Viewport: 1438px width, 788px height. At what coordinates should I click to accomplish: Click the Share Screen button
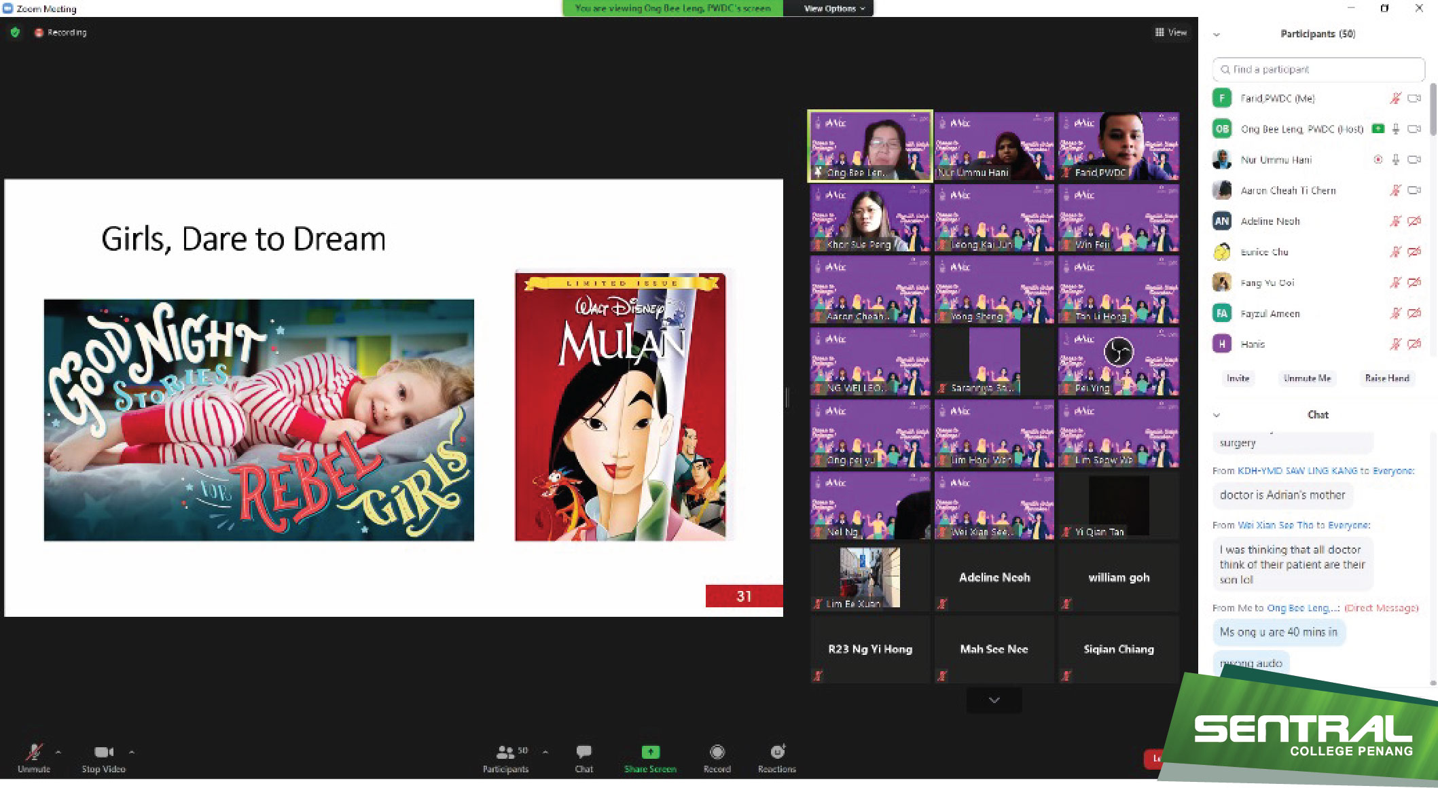[x=650, y=757]
